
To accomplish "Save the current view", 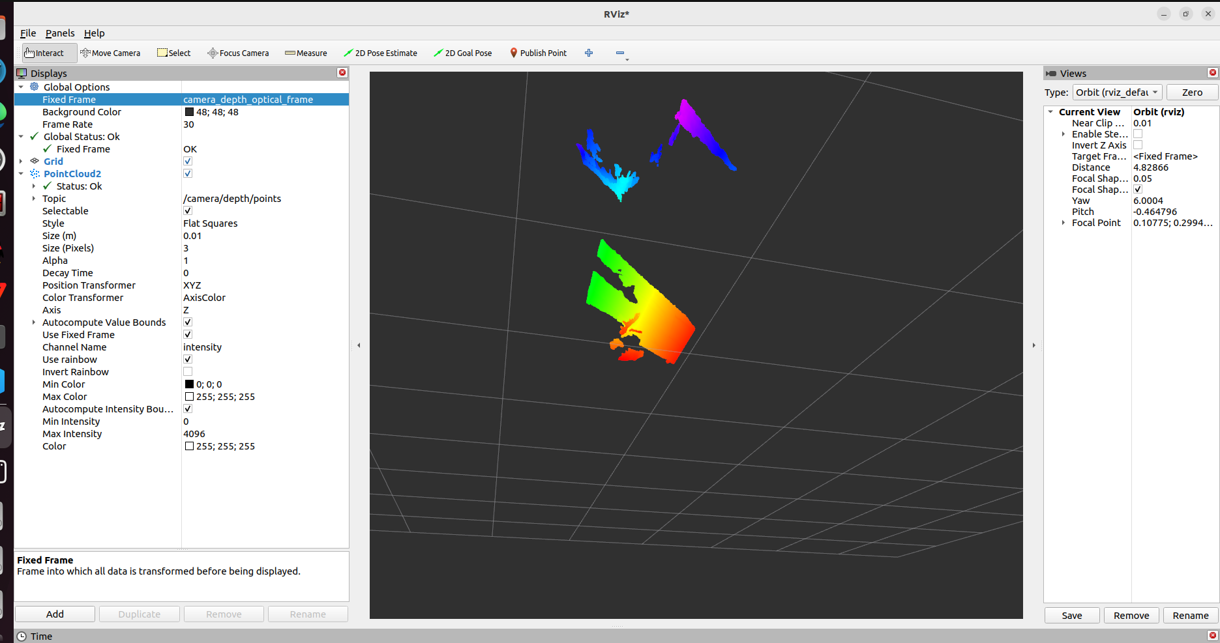I will (1072, 615).
